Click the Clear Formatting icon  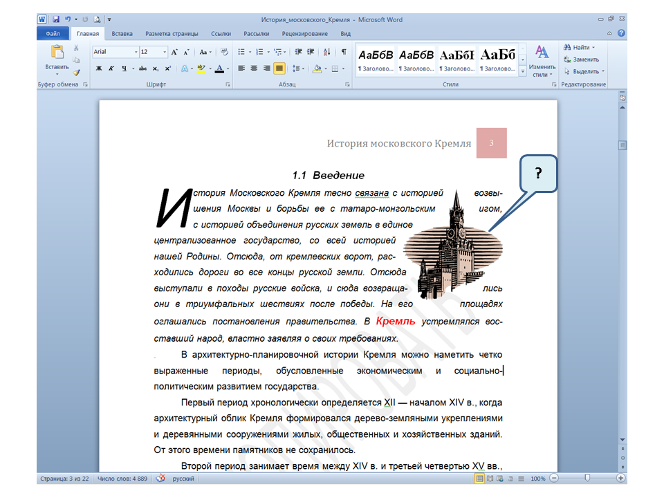tap(223, 52)
